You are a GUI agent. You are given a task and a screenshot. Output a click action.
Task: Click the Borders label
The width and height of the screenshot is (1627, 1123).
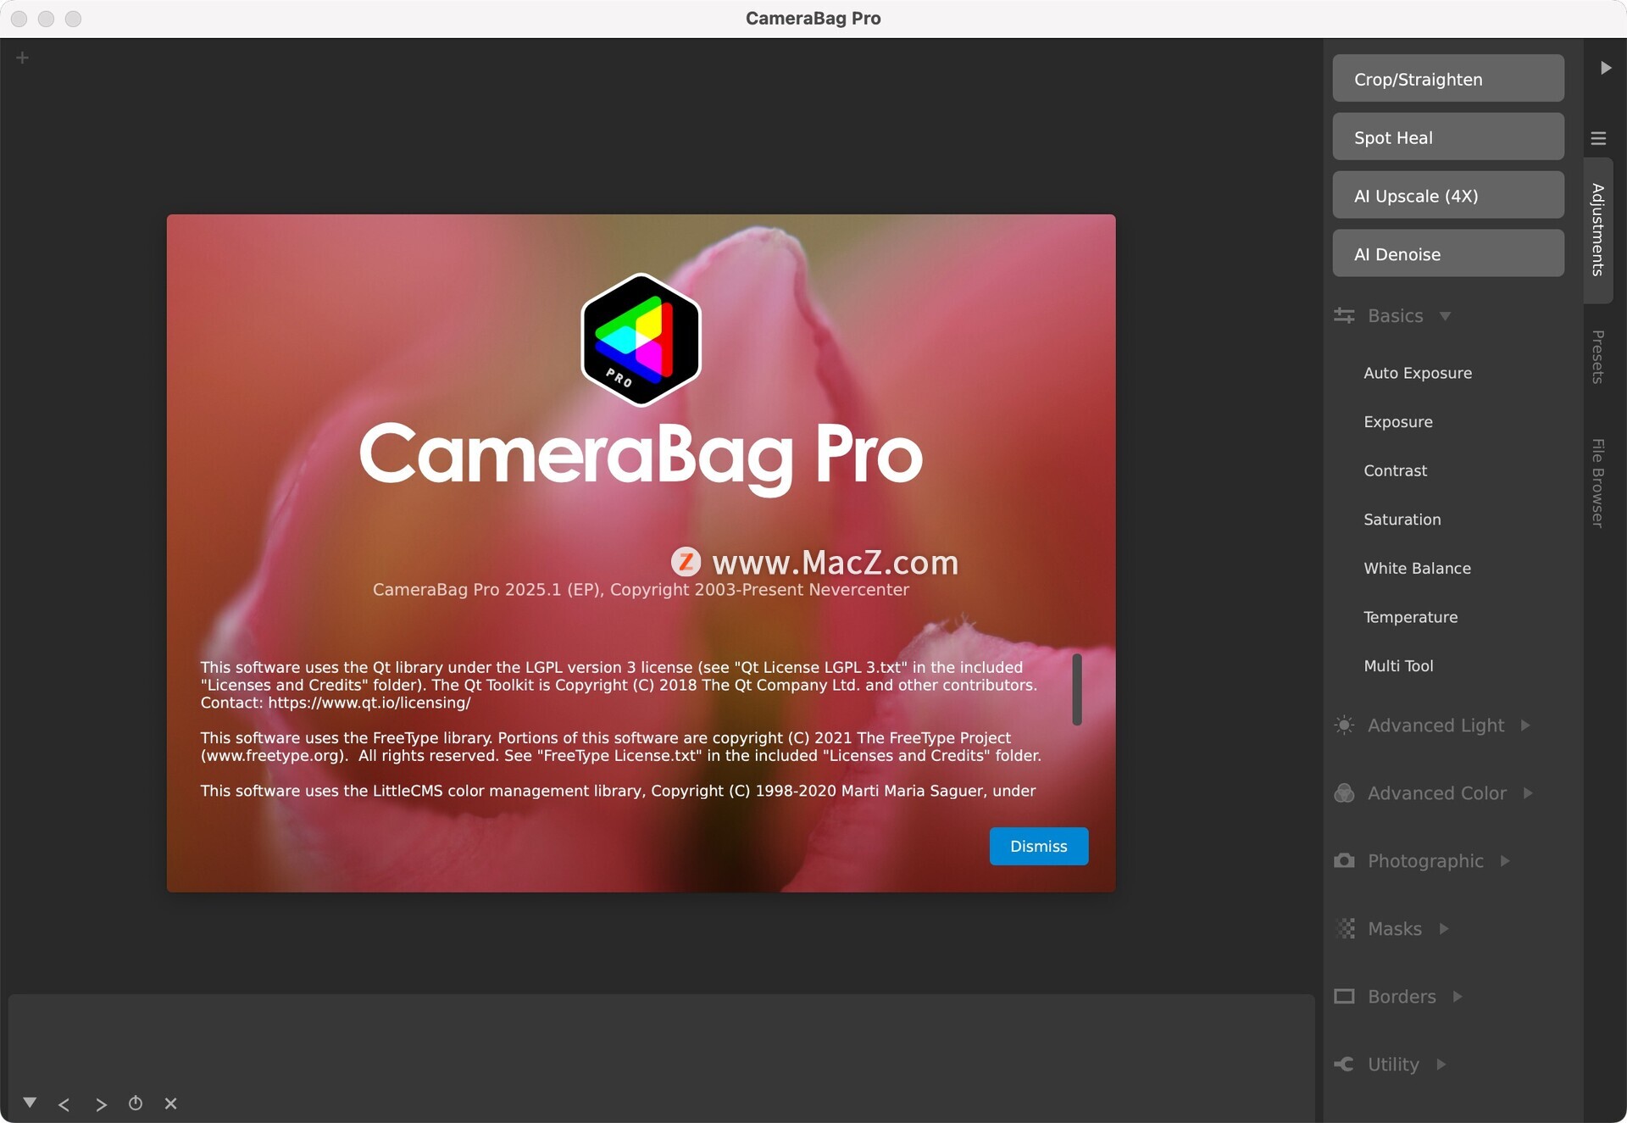(x=1402, y=997)
